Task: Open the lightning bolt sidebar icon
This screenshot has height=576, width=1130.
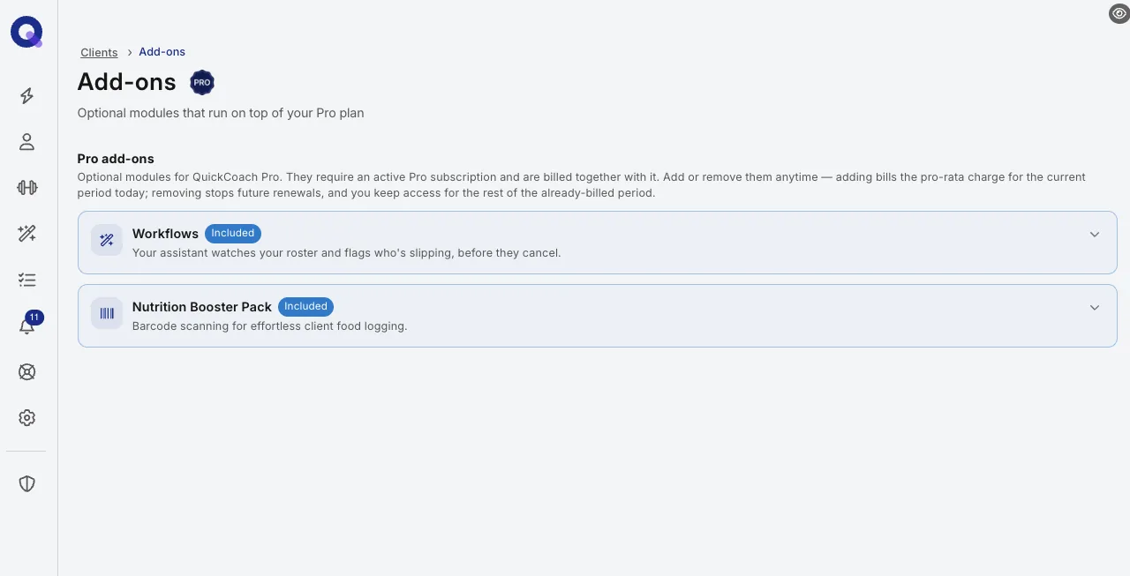Action: 27,96
